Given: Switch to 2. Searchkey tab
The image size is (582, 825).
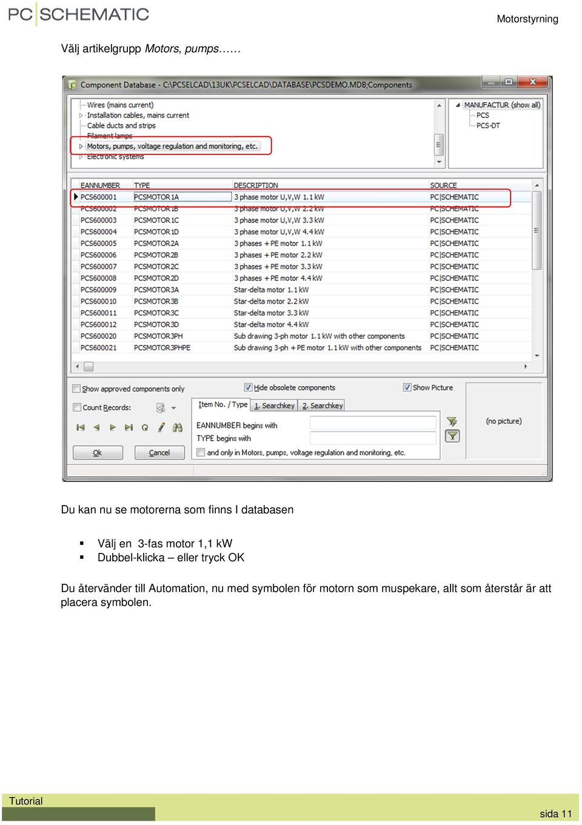Looking at the screenshot, I should click(x=322, y=406).
